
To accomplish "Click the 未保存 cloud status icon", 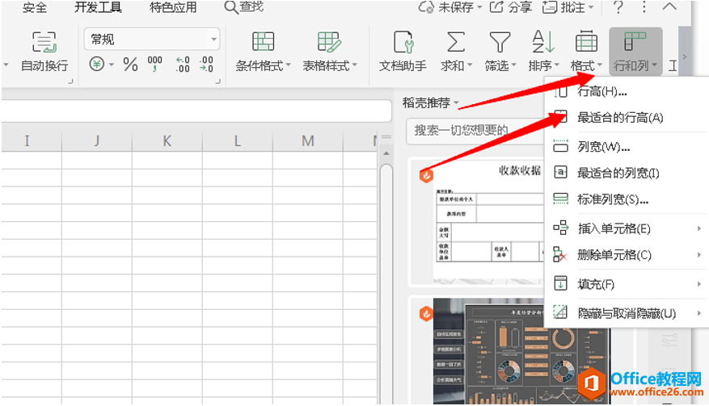I will coord(426,7).
